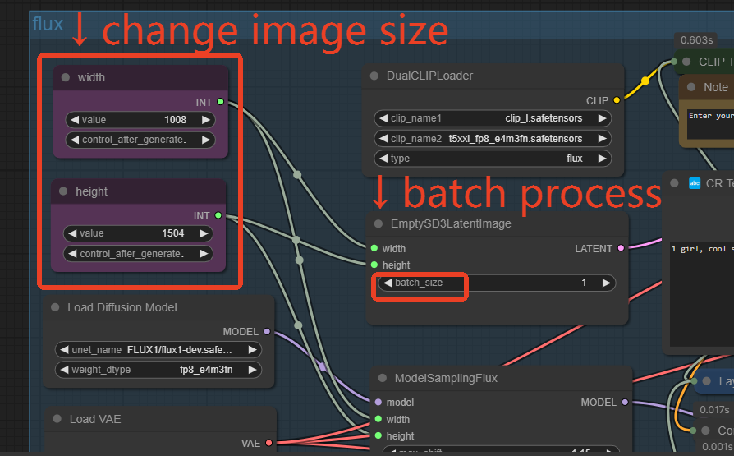Click Load VAE output port labeled VAE
Screen dimensions: 734x456
coord(269,443)
